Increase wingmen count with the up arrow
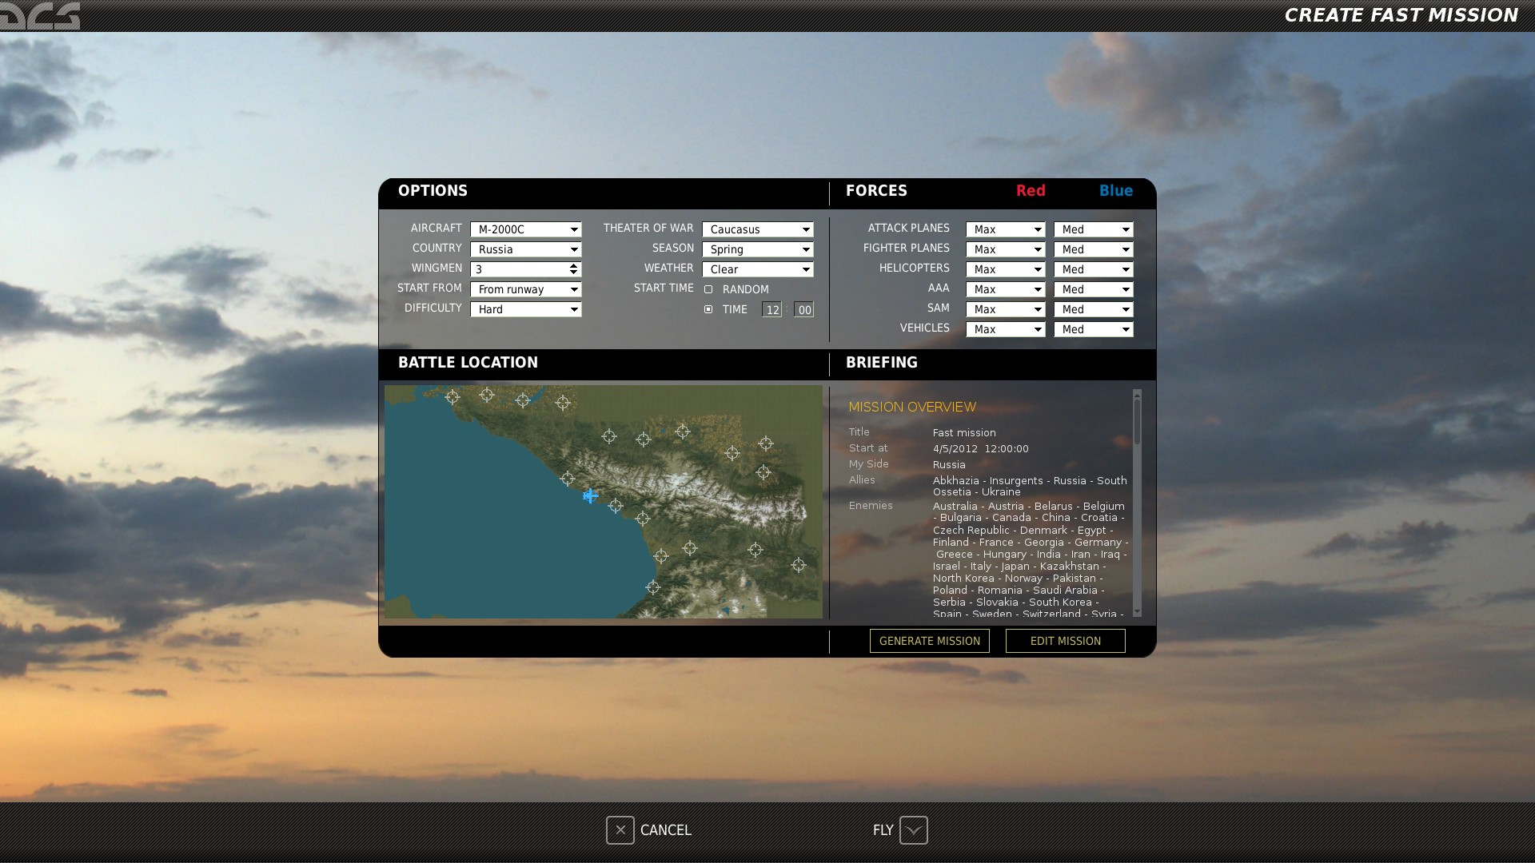 (573, 266)
